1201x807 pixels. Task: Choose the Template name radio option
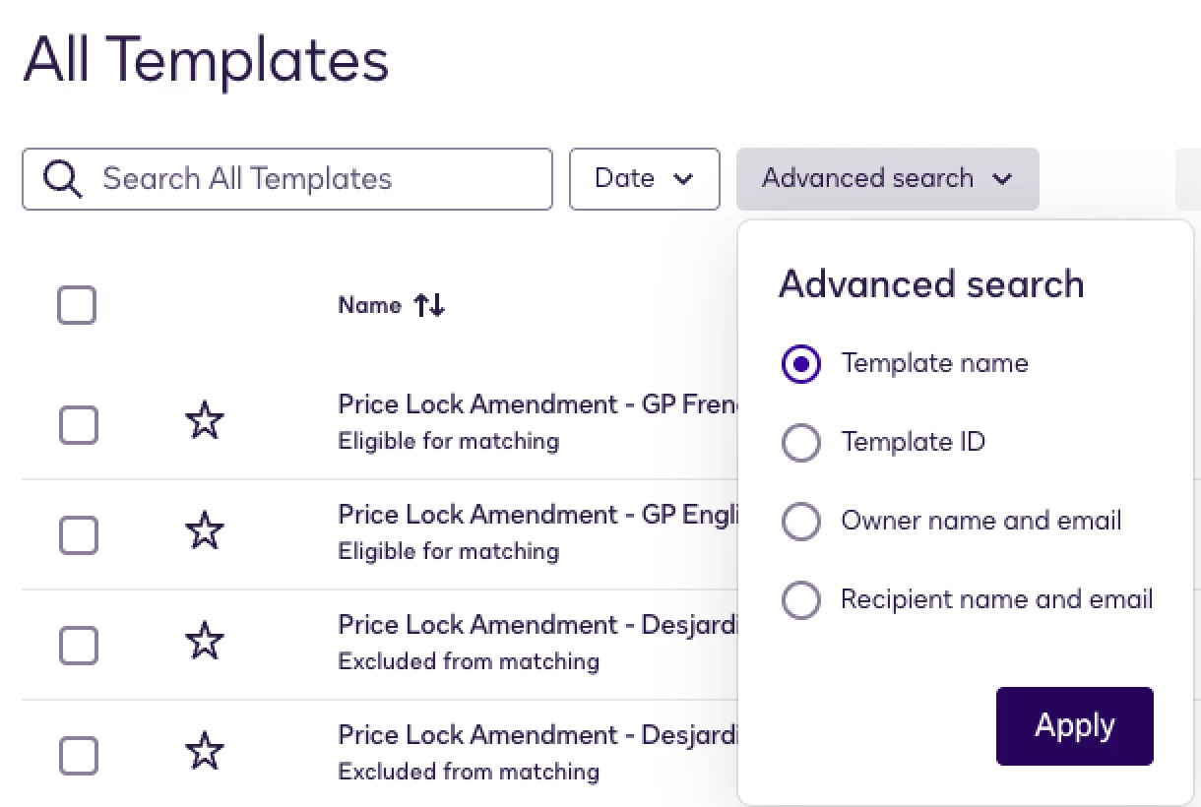(801, 364)
